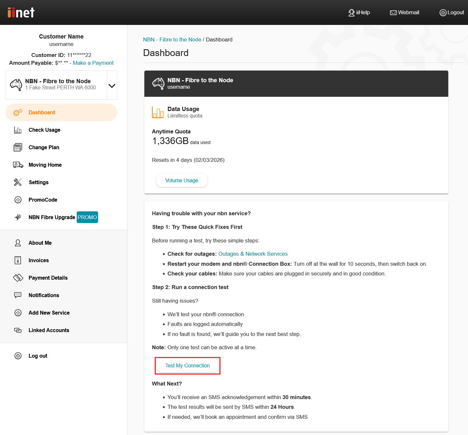This screenshot has height=435, width=468.
Task: Click Make a Payment
Action: pos(93,63)
